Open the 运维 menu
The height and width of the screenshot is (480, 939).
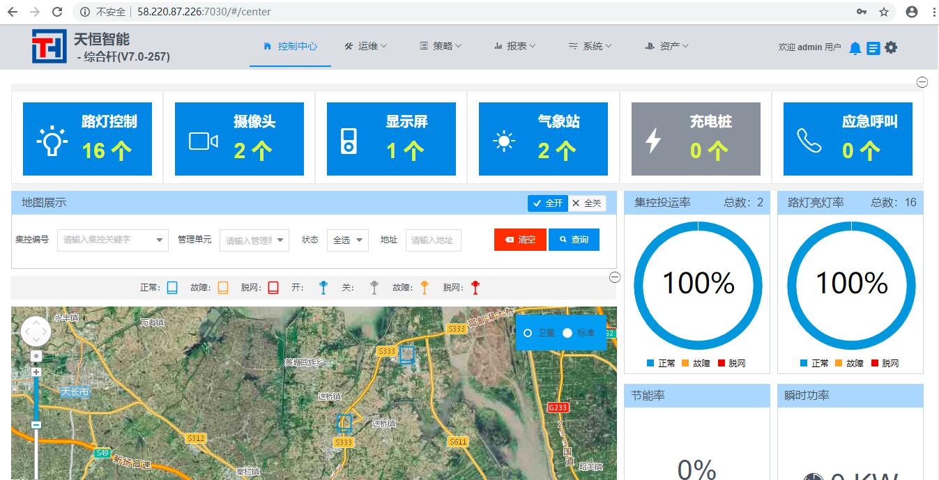click(x=366, y=46)
